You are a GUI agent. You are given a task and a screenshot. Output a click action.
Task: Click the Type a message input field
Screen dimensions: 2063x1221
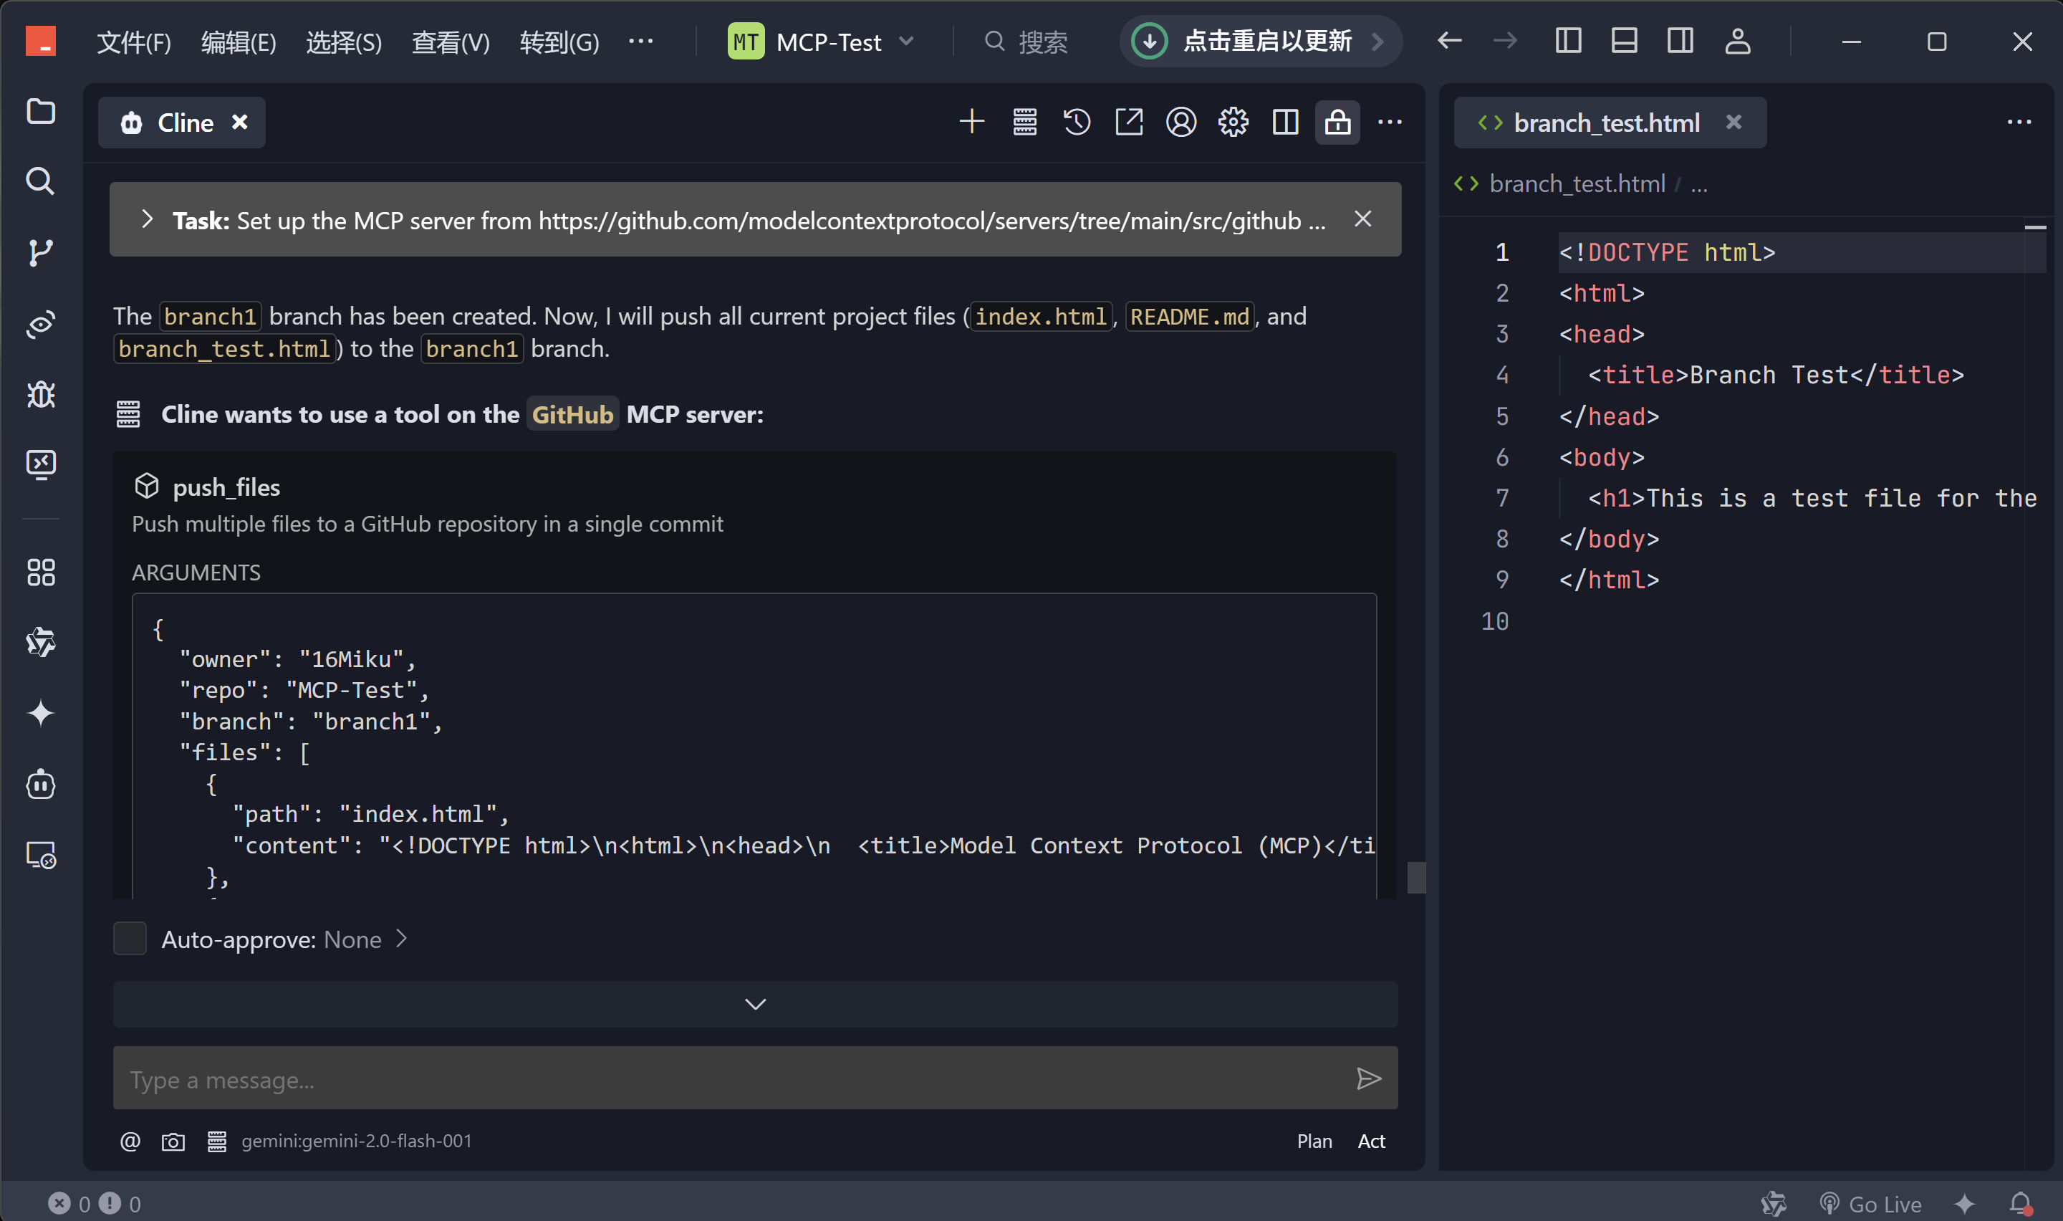pyautogui.click(x=732, y=1078)
